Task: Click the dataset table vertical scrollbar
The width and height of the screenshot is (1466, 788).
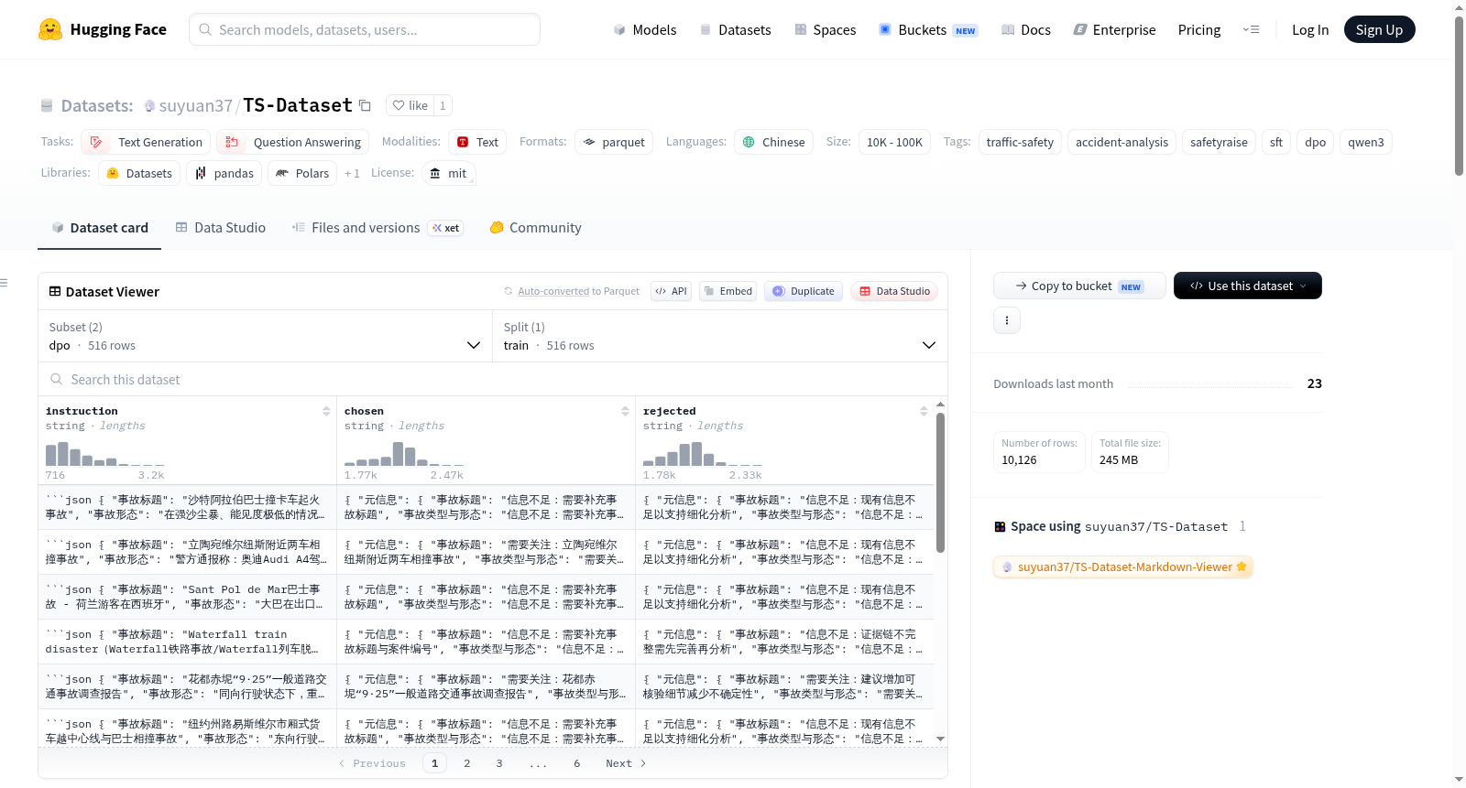Action: click(940, 482)
